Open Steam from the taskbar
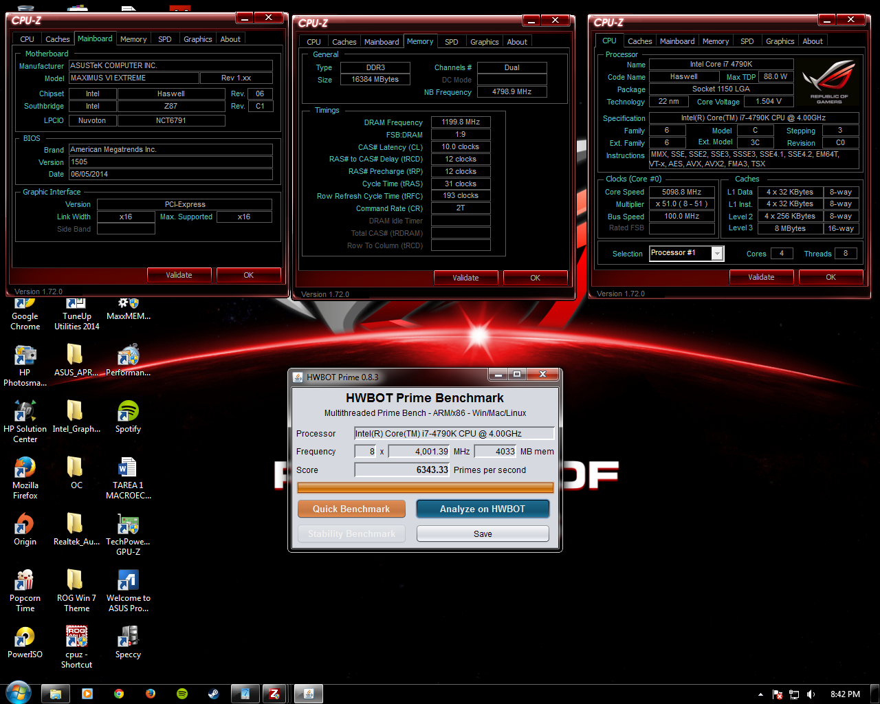 [x=214, y=694]
